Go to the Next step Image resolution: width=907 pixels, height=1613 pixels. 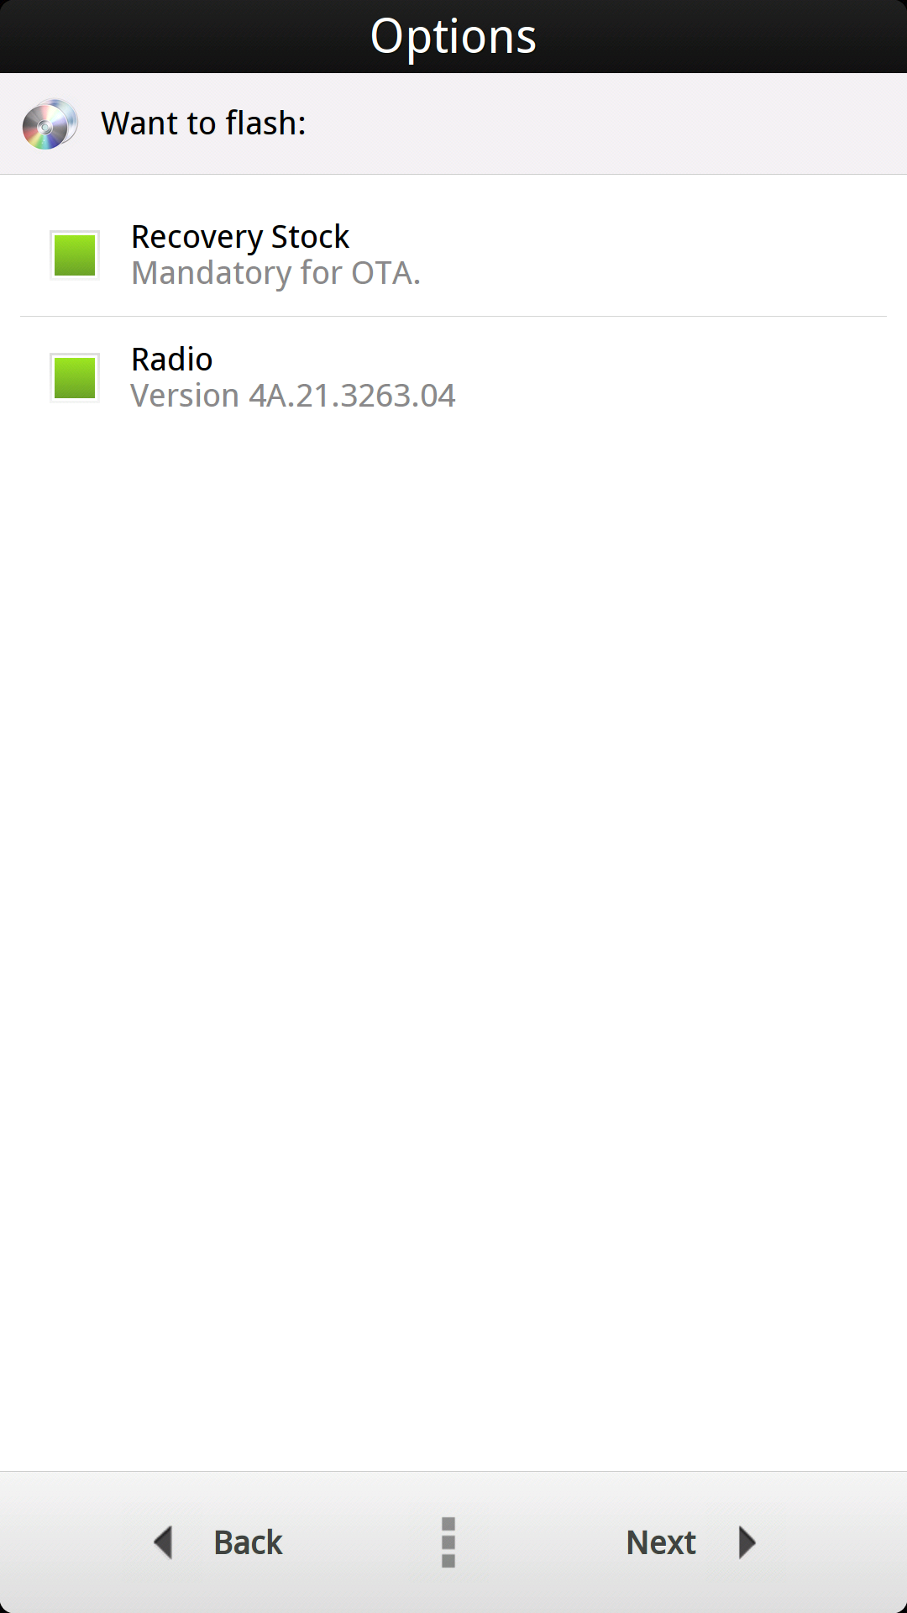661,1542
